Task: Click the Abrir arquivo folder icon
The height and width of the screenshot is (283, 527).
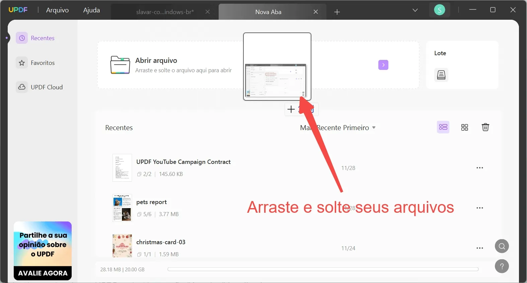Action: click(x=120, y=65)
